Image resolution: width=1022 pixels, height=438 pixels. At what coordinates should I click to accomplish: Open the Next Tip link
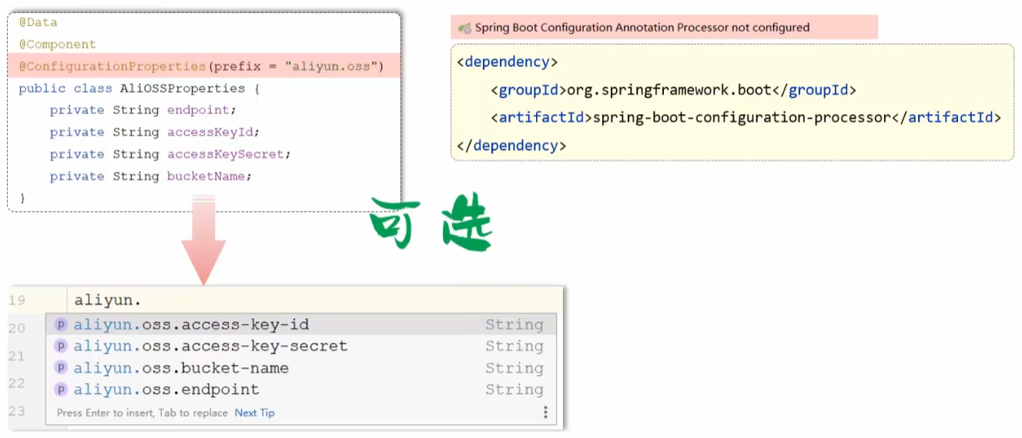click(x=254, y=413)
